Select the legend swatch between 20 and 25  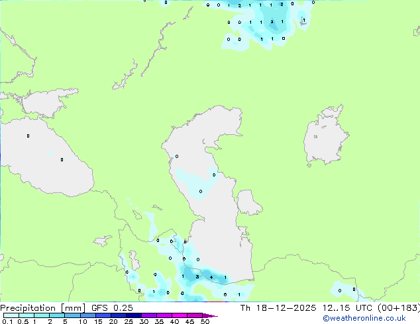[x=119, y=315]
